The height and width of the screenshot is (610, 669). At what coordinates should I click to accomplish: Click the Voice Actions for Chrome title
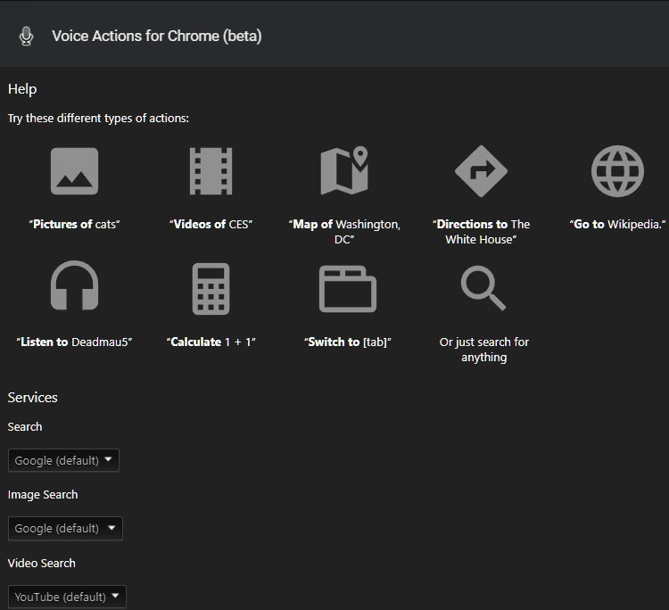click(157, 37)
